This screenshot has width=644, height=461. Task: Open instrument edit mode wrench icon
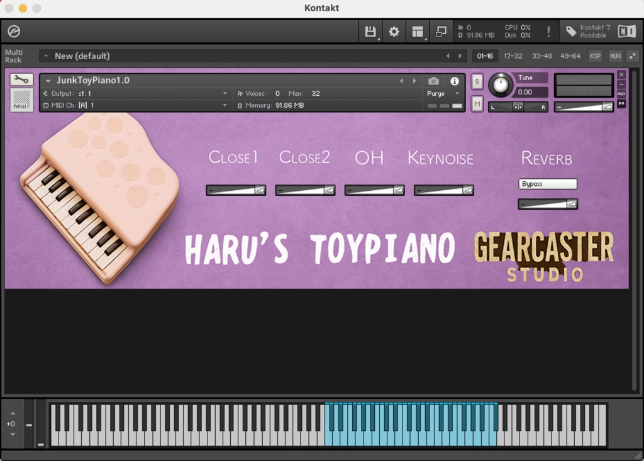tap(21, 79)
